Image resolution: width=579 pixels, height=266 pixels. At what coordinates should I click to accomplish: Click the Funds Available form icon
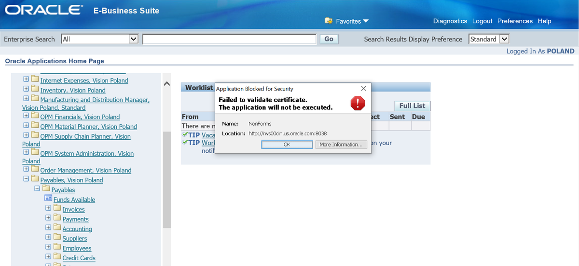pyautogui.click(x=48, y=199)
